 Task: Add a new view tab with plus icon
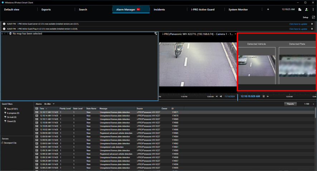click(x=268, y=10)
